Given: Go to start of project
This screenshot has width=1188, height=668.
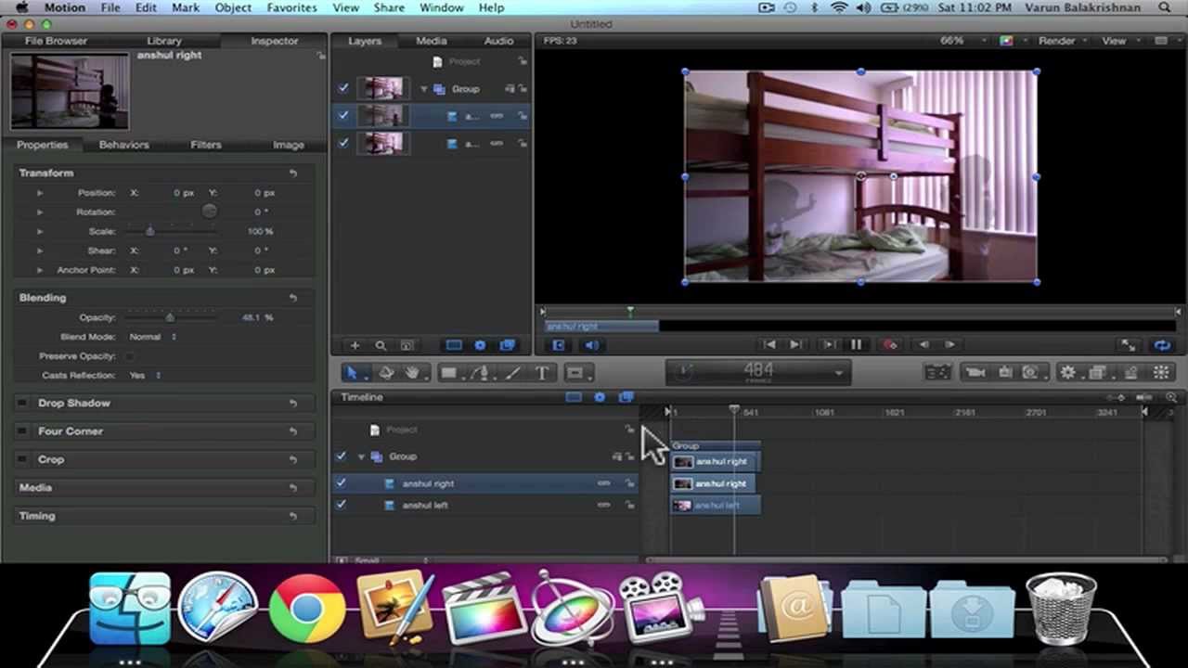Looking at the screenshot, I should coord(768,344).
